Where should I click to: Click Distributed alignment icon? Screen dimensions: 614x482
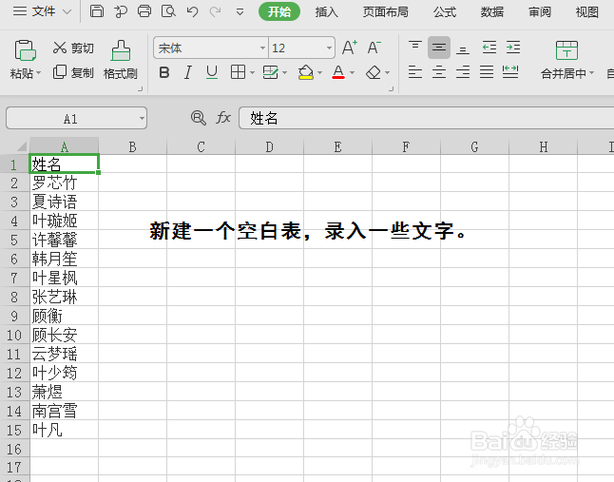[x=510, y=72]
